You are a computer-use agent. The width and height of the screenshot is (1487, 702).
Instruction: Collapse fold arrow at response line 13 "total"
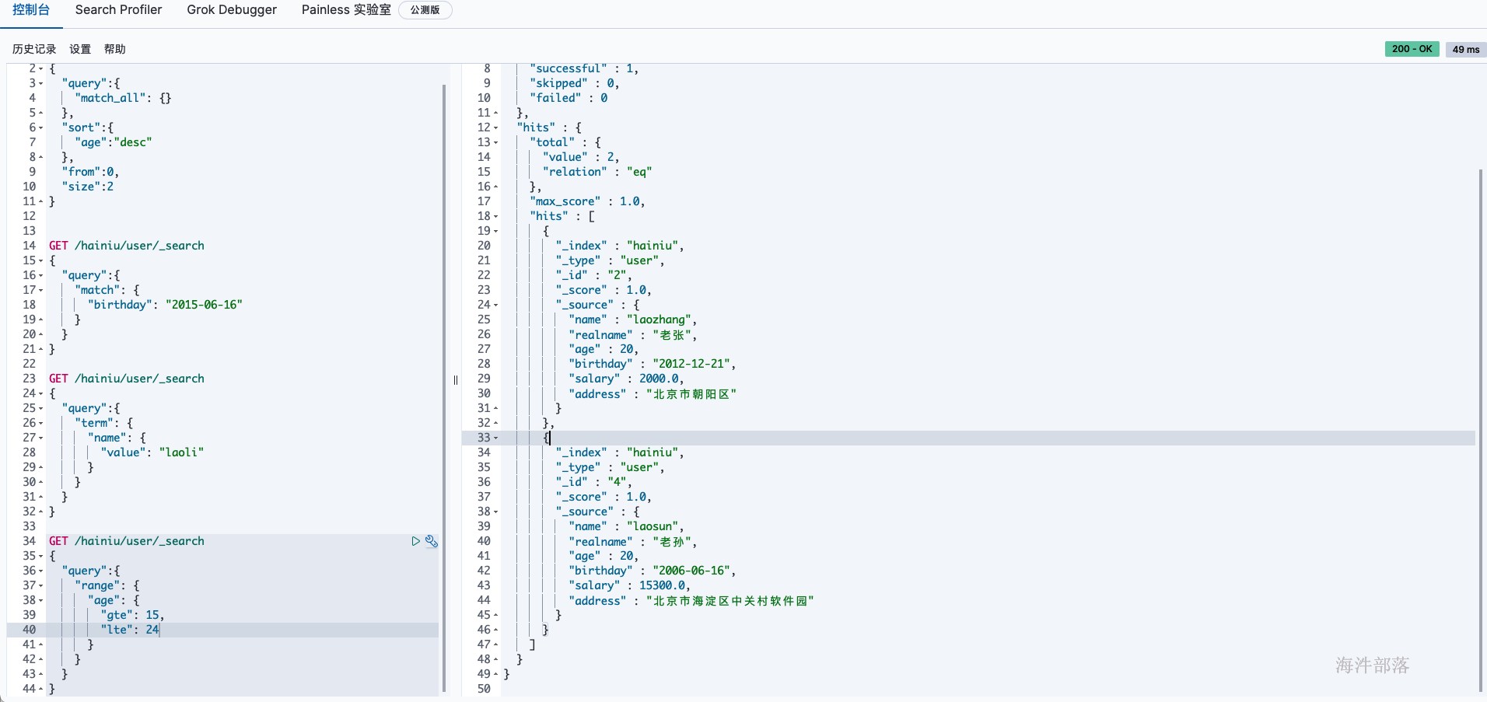click(495, 142)
